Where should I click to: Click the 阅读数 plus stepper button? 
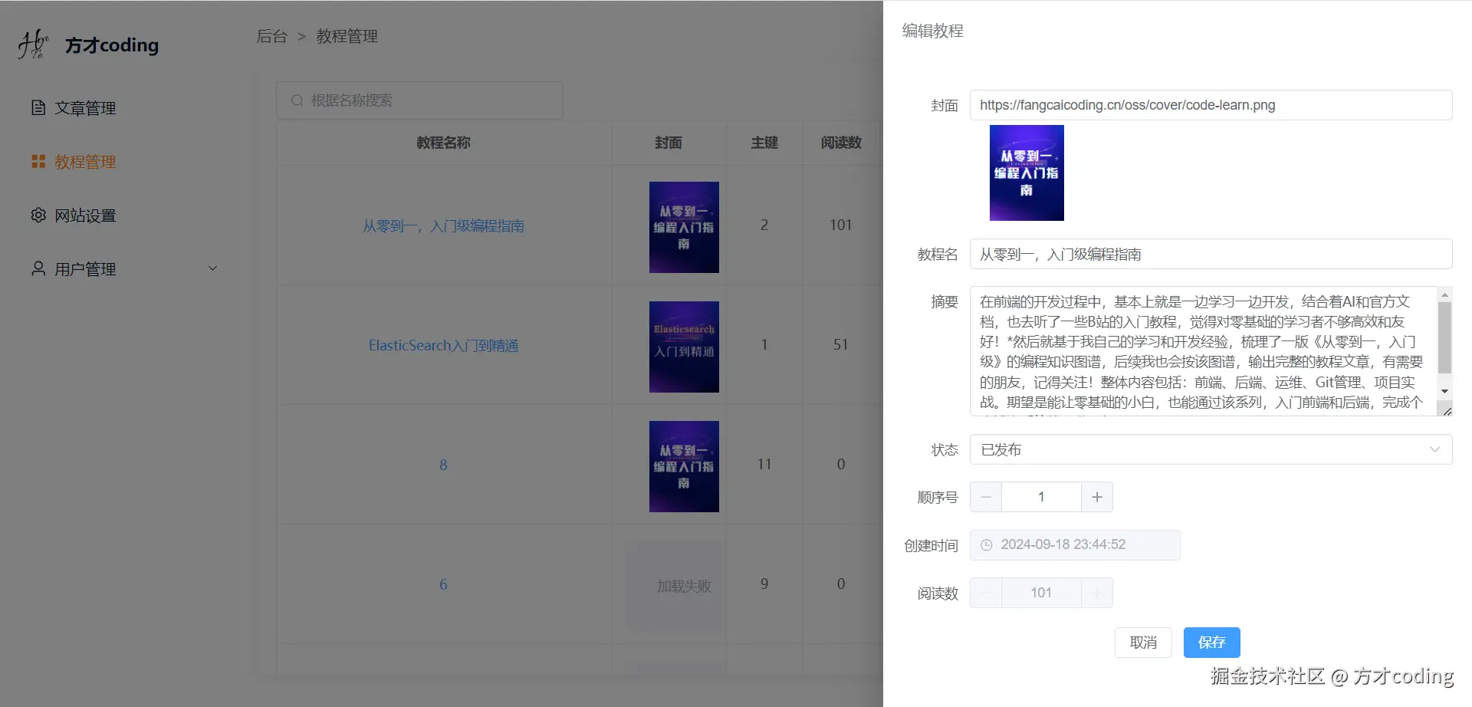1097,593
